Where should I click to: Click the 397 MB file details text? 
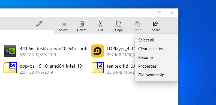[x=121, y=55]
